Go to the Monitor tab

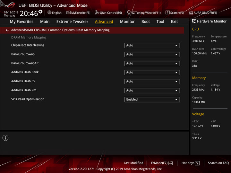pyautogui.click(x=127, y=22)
